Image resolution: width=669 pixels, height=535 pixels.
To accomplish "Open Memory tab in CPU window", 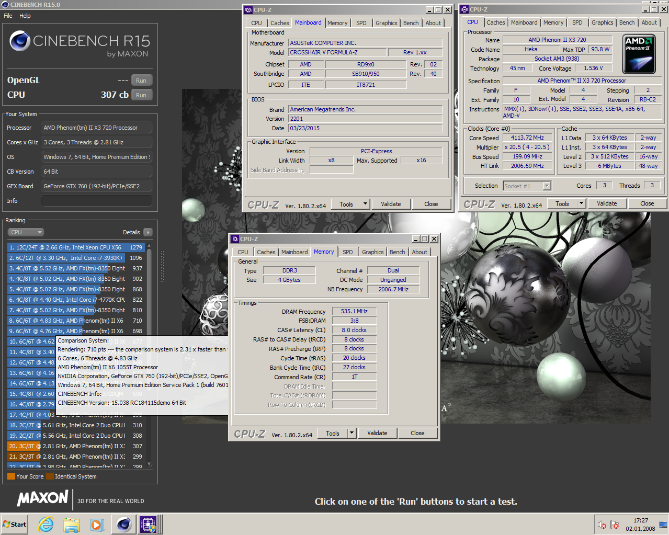I will point(553,22).
